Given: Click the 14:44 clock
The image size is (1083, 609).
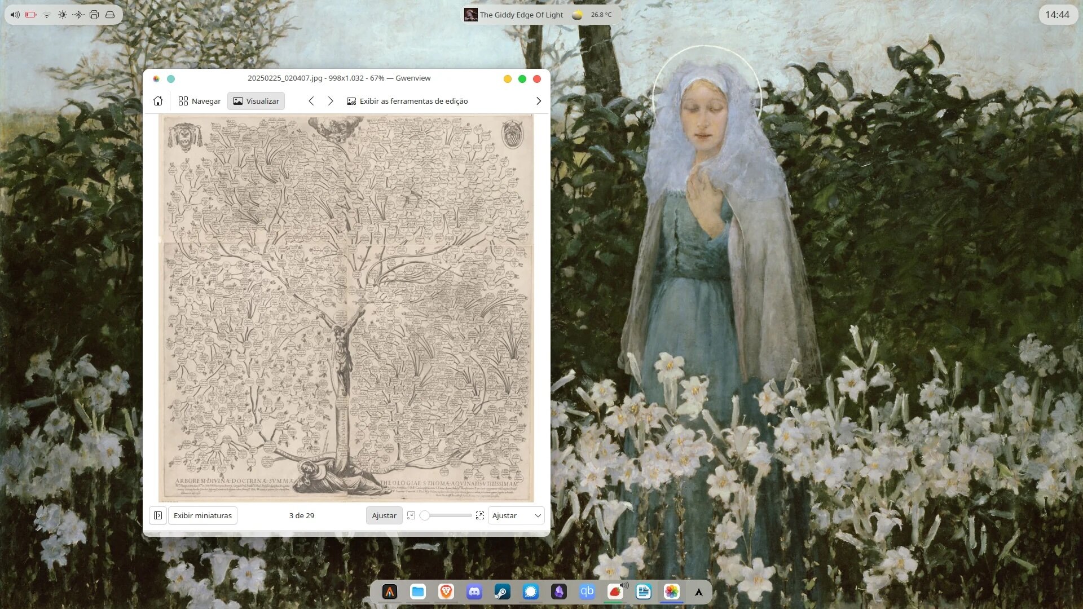Looking at the screenshot, I should point(1057,15).
